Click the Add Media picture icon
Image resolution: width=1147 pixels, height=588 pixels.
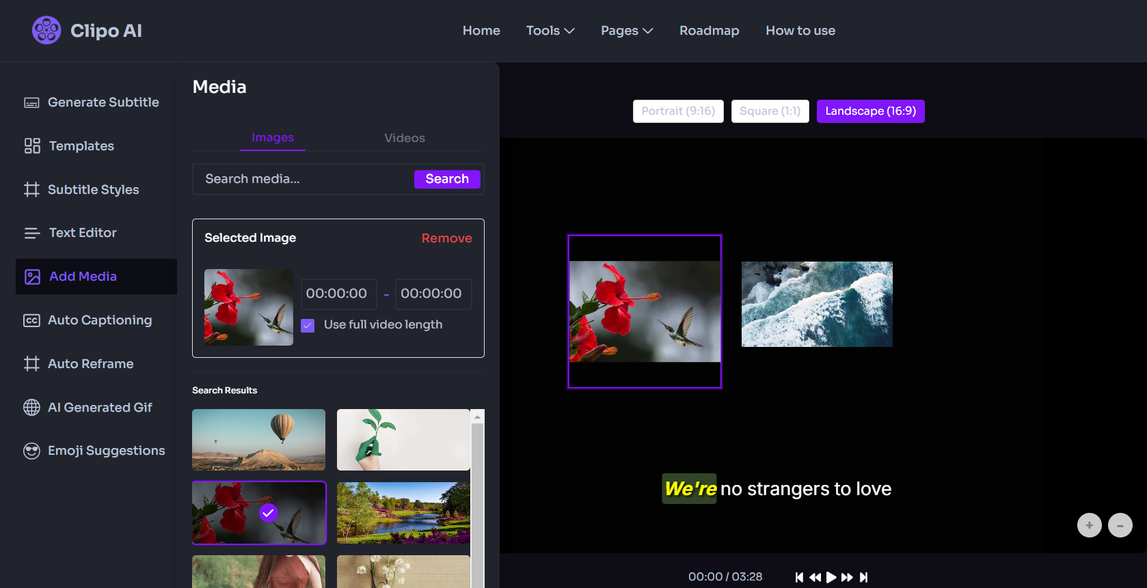(32, 277)
